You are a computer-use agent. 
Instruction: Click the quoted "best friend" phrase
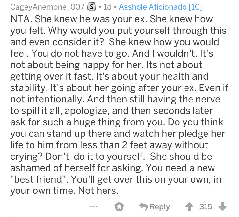[39, 179]
